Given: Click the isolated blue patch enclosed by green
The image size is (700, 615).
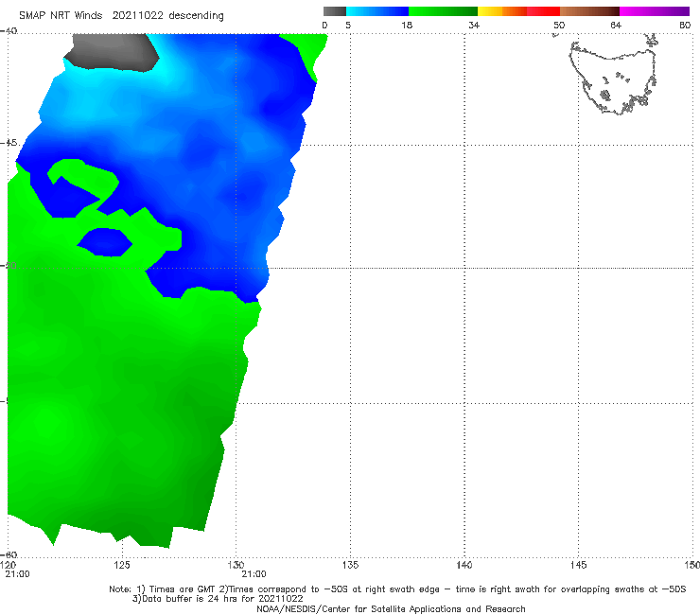Looking at the screenshot, I should point(105,242).
